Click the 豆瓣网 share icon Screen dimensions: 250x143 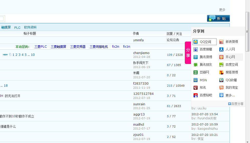tap(196, 72)
